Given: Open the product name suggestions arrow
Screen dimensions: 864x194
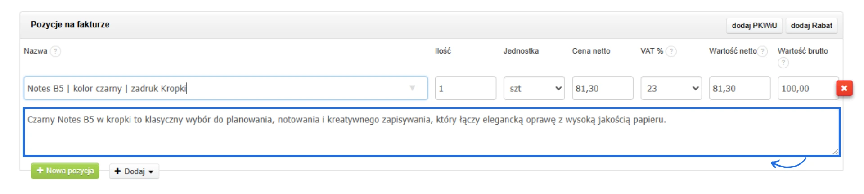Looking at the screenshot, I should [x=412, y=88].
